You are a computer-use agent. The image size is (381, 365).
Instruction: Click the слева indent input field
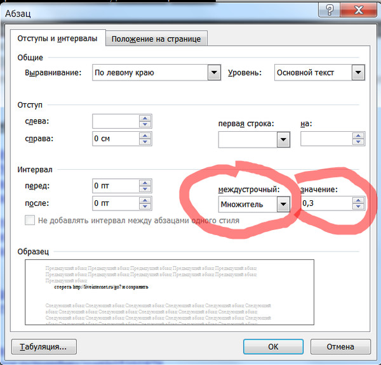tap(116, 121)
